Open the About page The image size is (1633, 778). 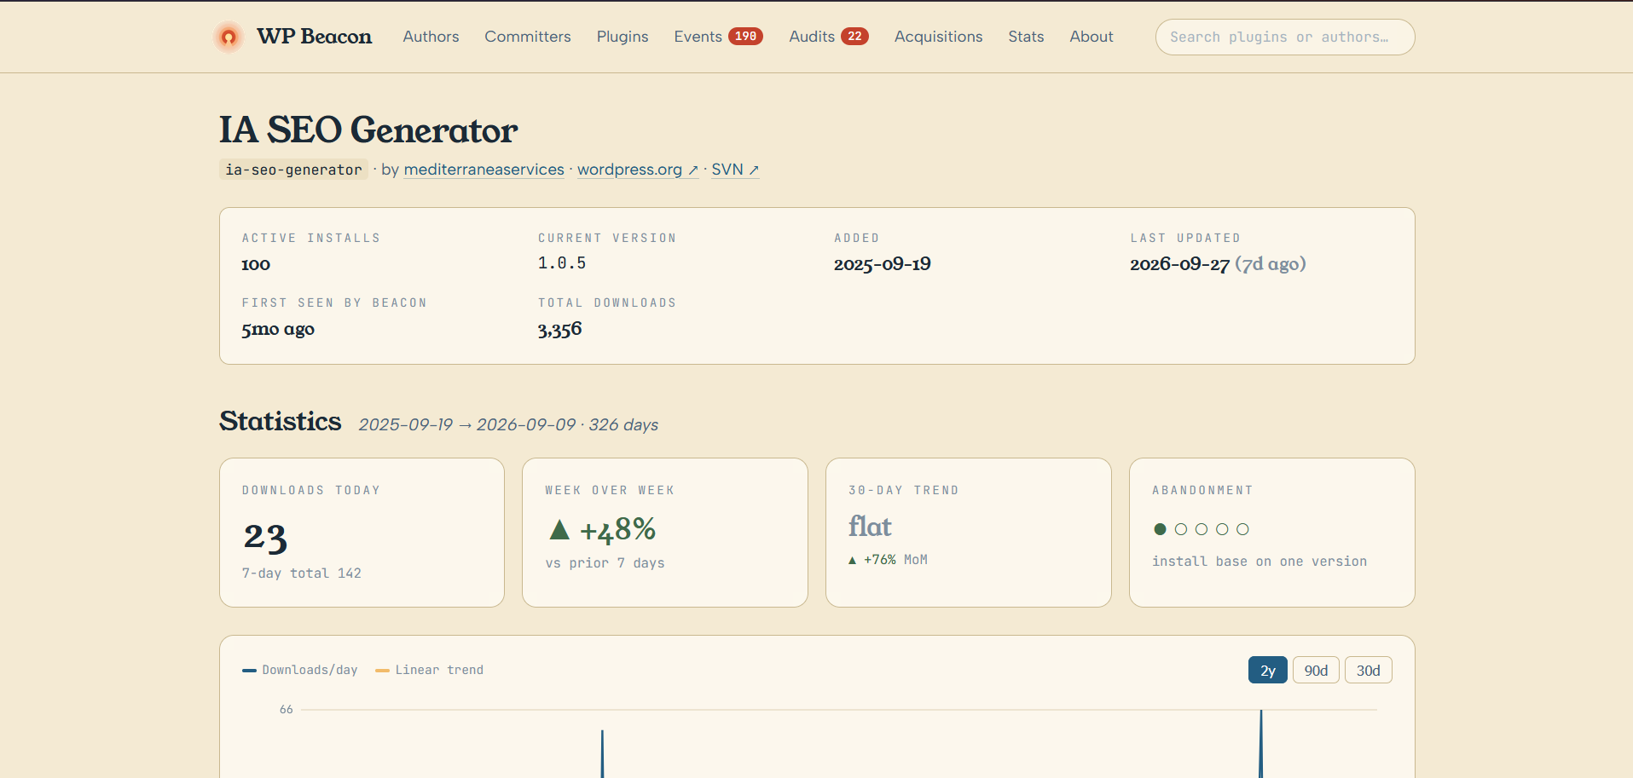[x=1092, y=37]
